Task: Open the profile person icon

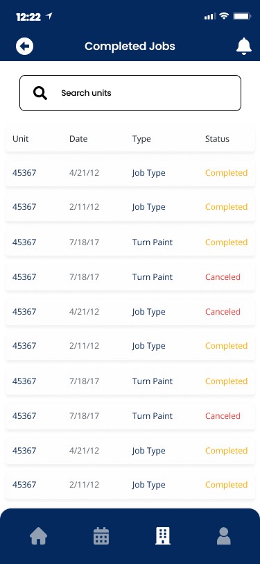Action: tap(224, 536)
